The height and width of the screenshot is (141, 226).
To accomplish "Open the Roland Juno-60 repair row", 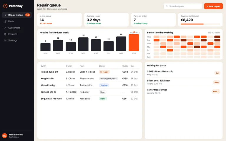I will tap(90, 72).
